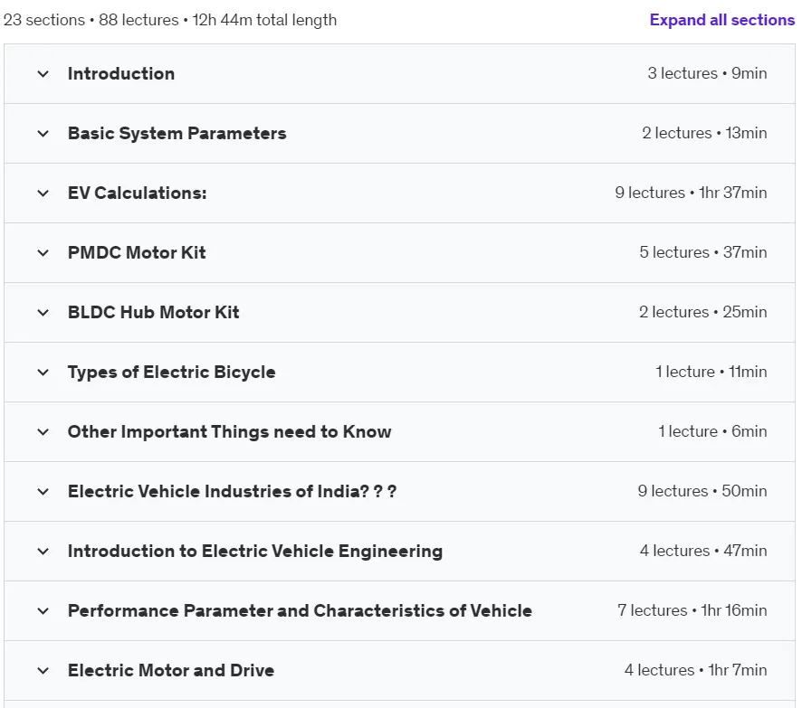Open the EV Calculations: section title
Screen dimensions: 802x708
pyautogui.click(x=137, y=194)
